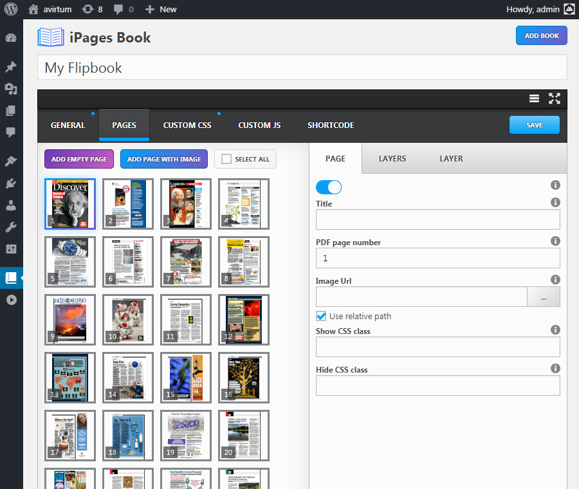Open the Settings sliders sidebar icon
This screenshot has width=579, height=489.
(11, 249)
